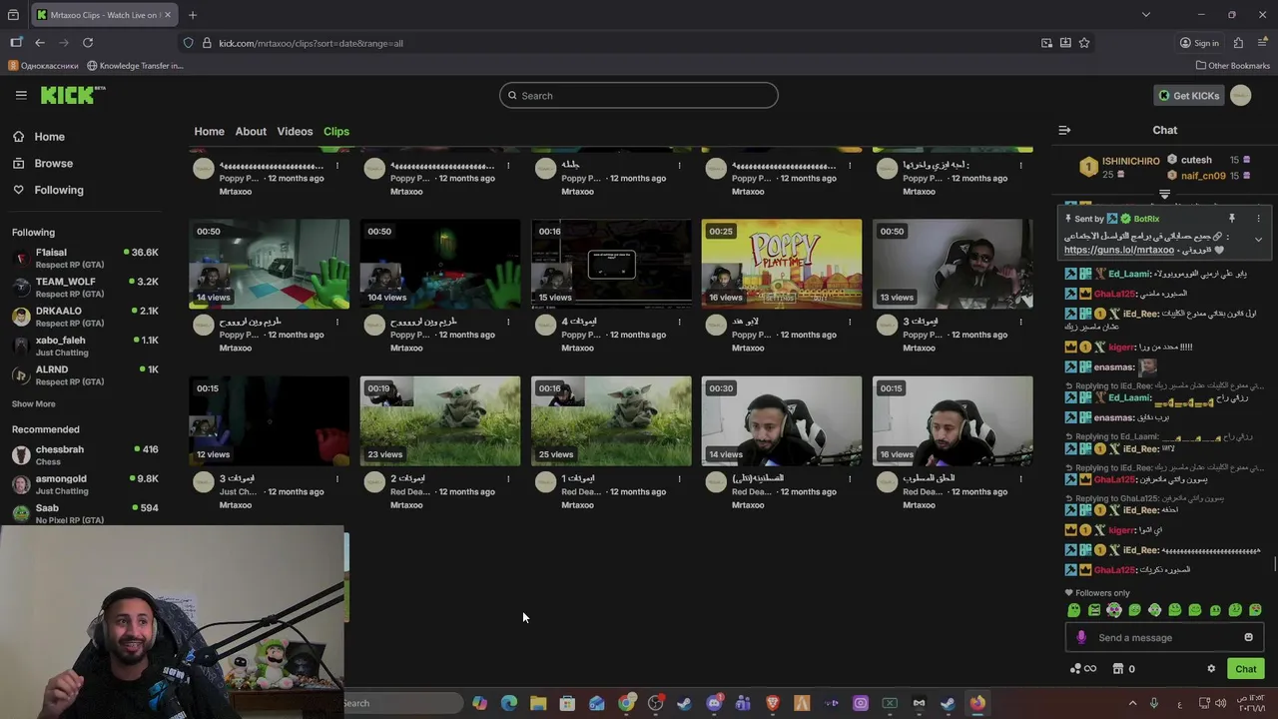The width and height of the screenshot is (1278, 719).
Task: Play the 00:30 clip with 14 views
Action: click(x=782, y=420)
